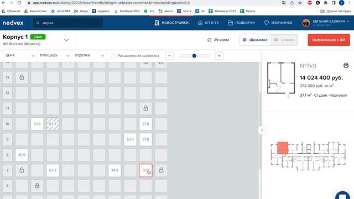Open the chat widget button
Screen dimensions: 354x199
coord(342,195)
